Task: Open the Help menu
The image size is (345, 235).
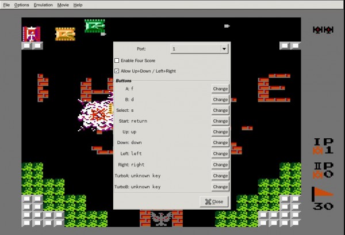Action: [x=78, y=5]
